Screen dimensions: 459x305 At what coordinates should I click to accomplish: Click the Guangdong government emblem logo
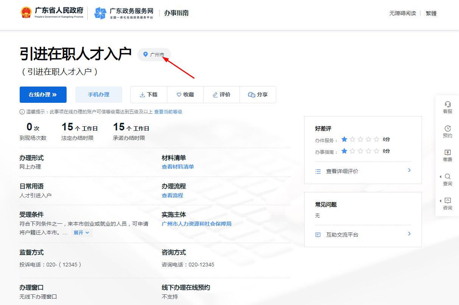pos(26,13)
